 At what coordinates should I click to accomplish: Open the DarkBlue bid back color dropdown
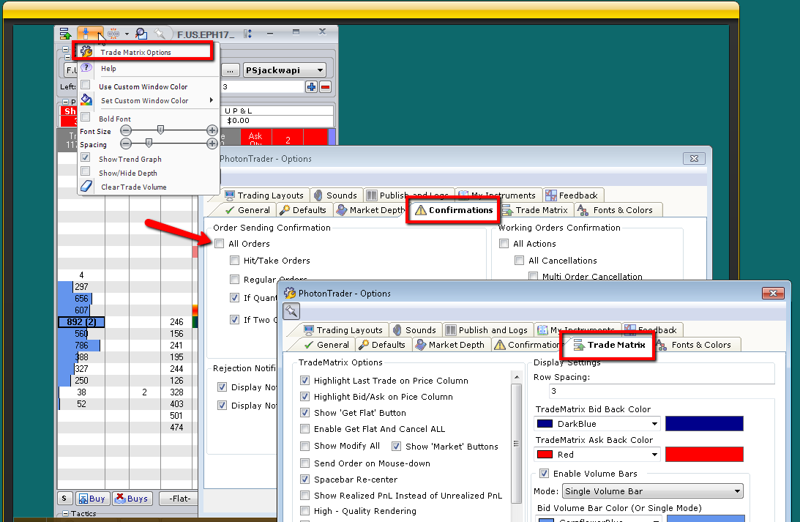coord(597,423)
